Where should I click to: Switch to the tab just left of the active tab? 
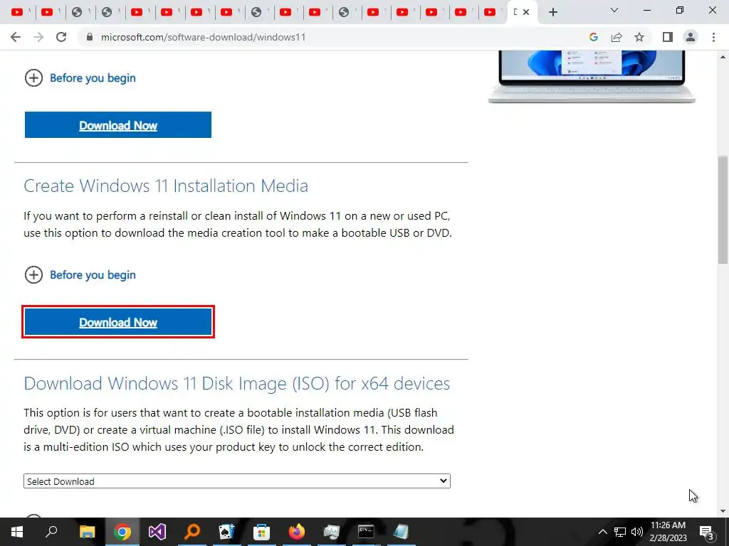coord(490,12)
